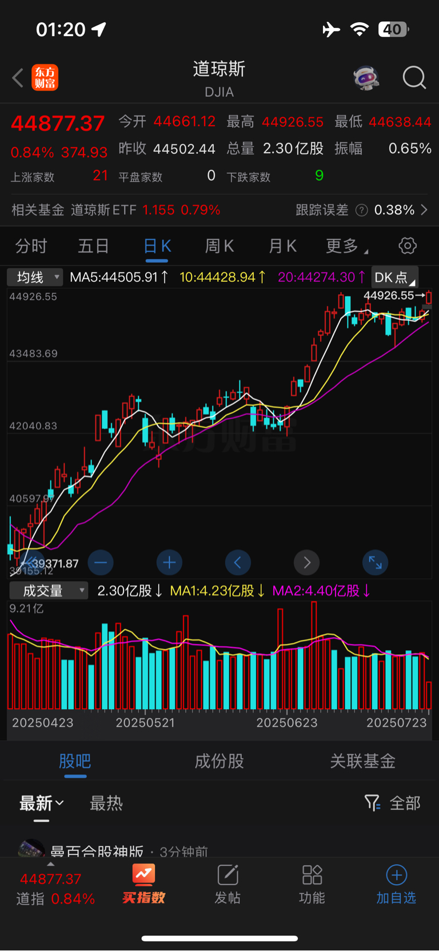Expand bottom quote bar small triangle

click(50, 865)
